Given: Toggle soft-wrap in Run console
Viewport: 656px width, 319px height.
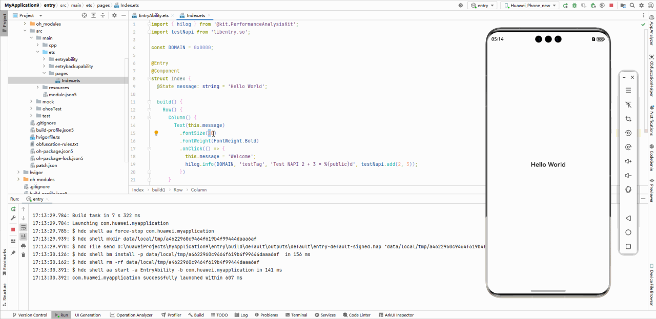Looking at the screenshot, I should (x=23, y=227).
